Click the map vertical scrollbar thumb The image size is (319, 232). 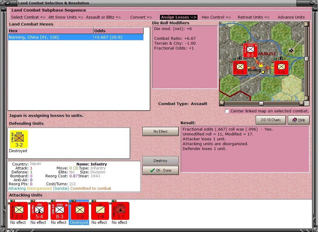pos(307,59)
